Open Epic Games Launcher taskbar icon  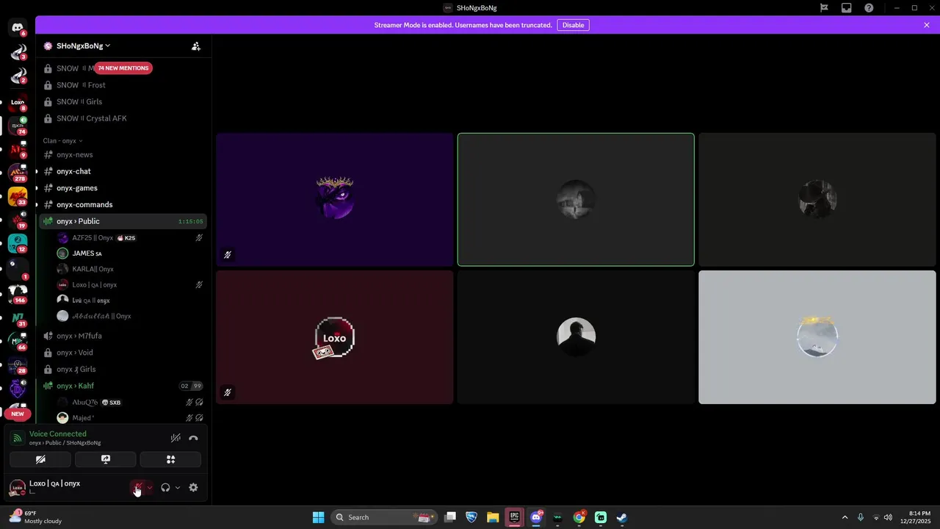tap(515, 517)
